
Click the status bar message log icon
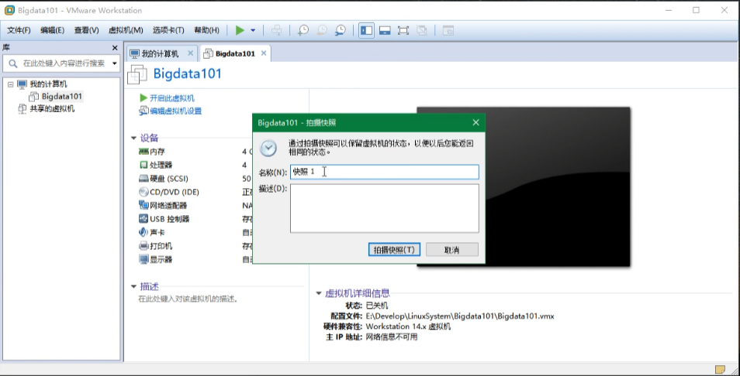click(x=720, y=369)
